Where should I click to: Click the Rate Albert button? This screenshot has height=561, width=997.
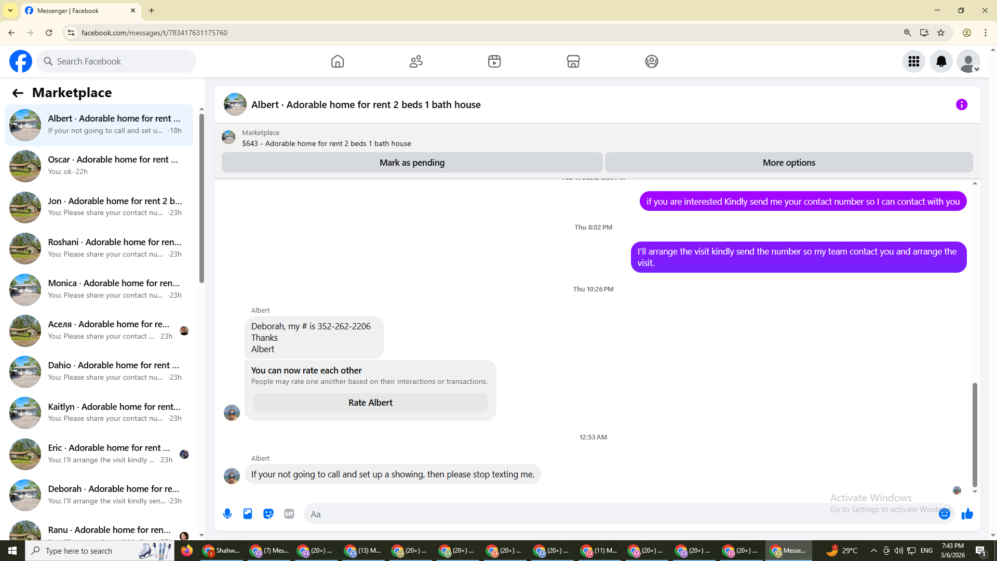point(370,403)
